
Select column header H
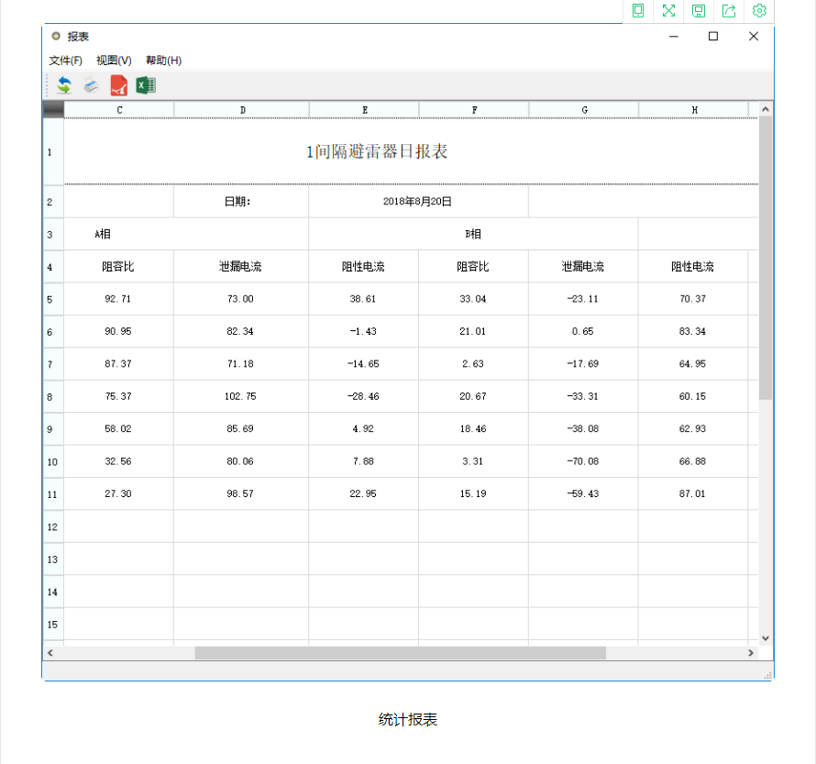pos(694,110)
